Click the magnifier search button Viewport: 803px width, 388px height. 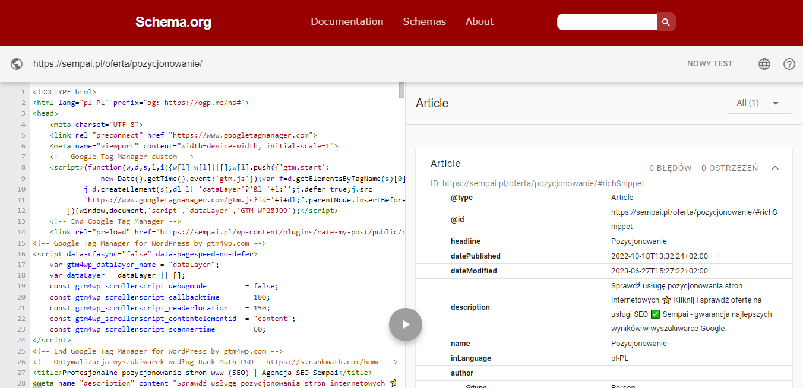(666, 22)
